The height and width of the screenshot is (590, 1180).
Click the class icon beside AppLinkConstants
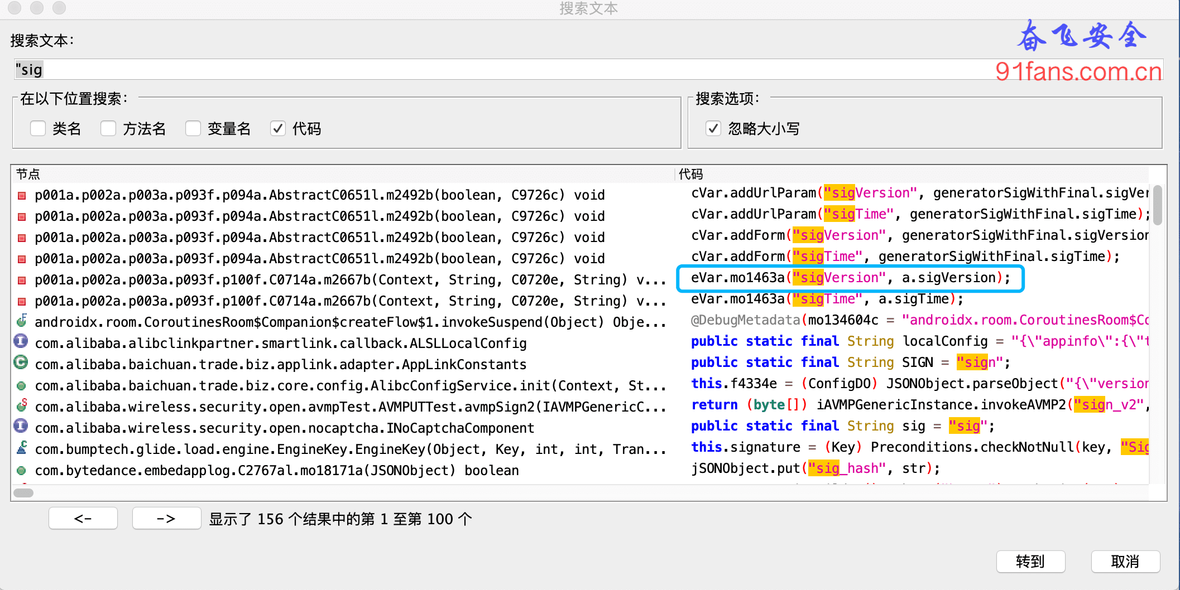(x=21, y=362)
